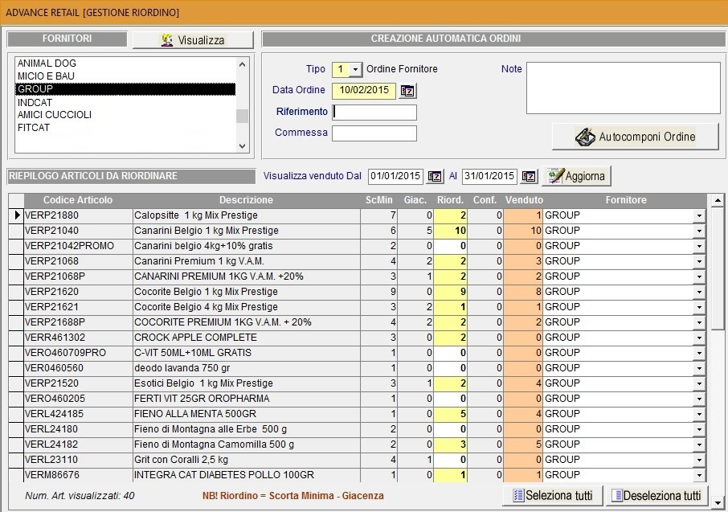This screenshot has height=512, width=728.
Task: Expand Fornitore dropdown for VERL424185 row
Action: pyautogui.click(x=699, y=414)
